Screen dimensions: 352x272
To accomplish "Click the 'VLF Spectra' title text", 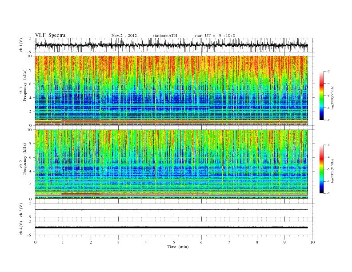I will [50, 35].
